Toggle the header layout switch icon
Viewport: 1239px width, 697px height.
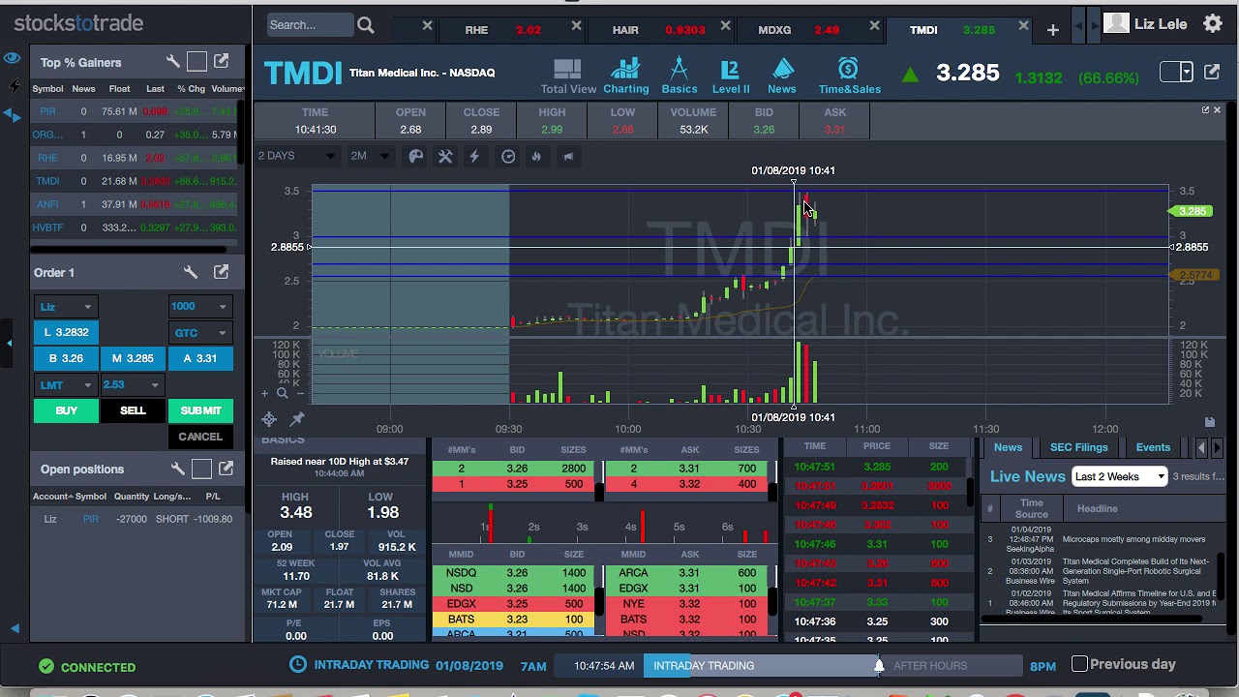1176,72
